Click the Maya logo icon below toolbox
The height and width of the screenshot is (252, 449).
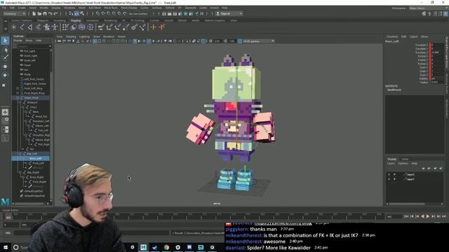[5, 202]
